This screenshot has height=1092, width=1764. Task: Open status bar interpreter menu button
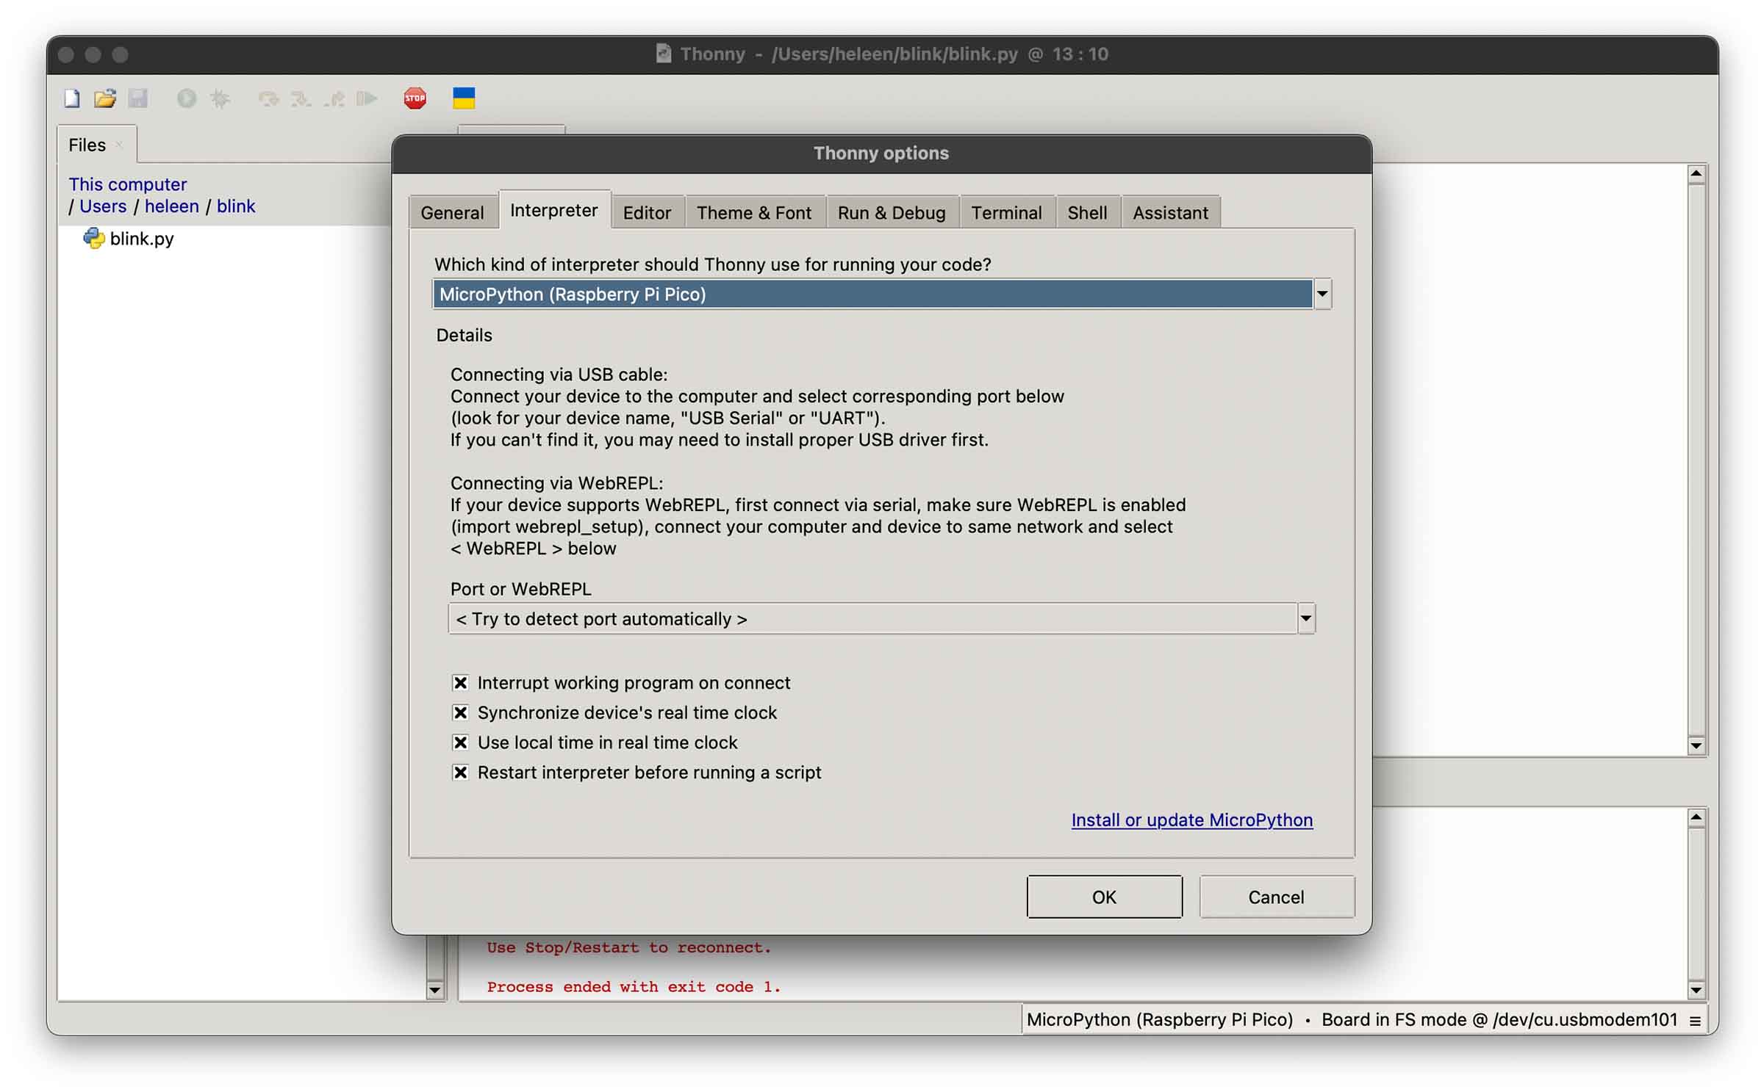(x=1695, y=1021)
